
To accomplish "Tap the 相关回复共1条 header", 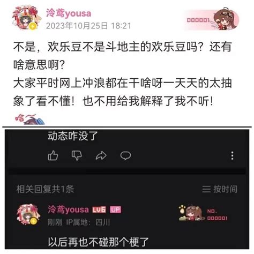I will pyautogui.click(x=45, y=189).
